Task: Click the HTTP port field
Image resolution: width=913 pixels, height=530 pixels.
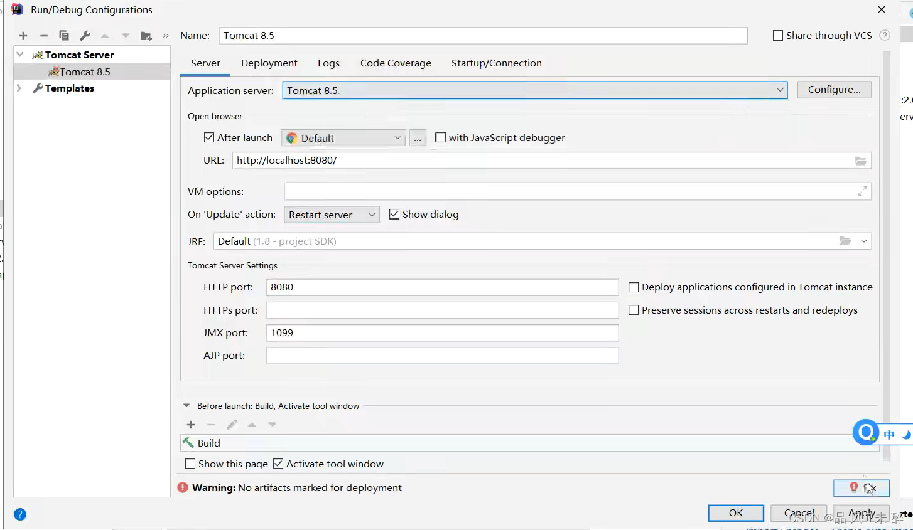Action: (442, 287)
